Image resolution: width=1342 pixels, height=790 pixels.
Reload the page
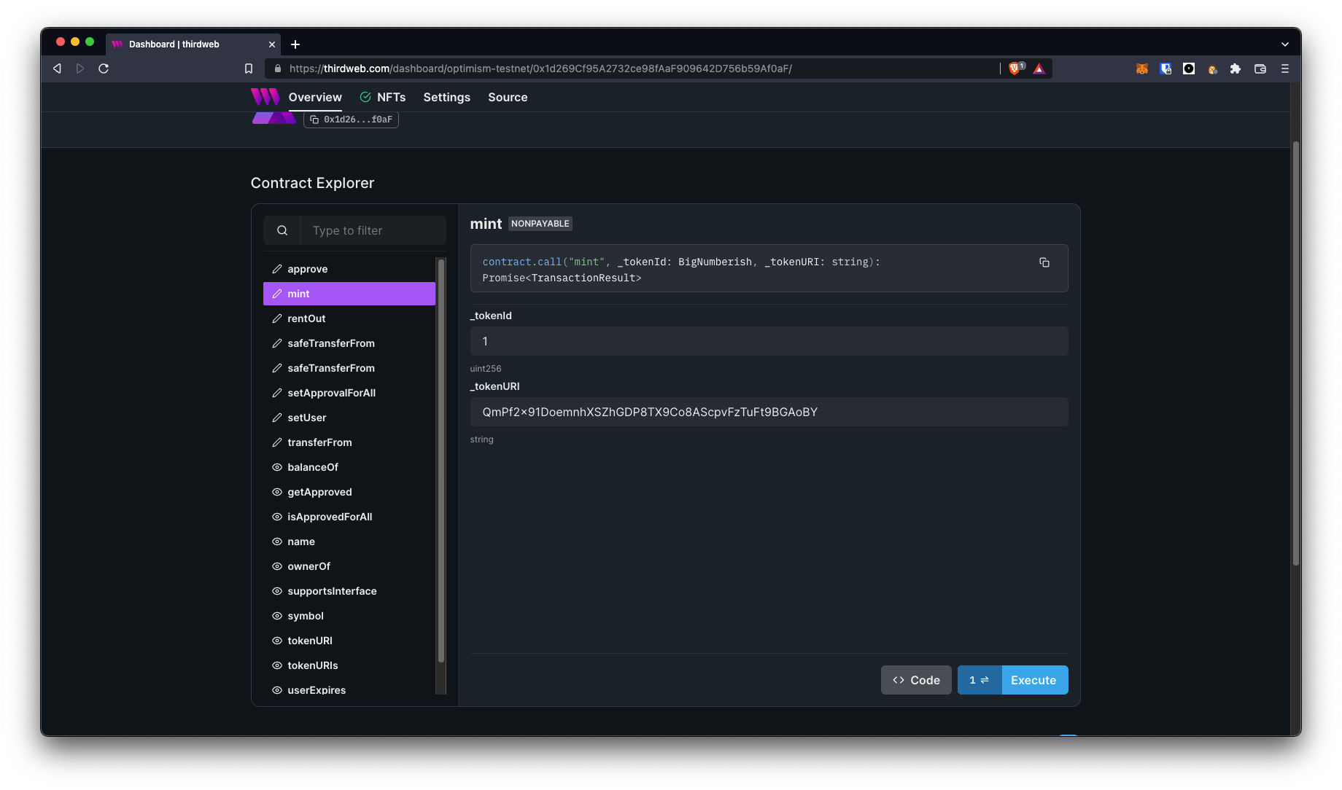coord(104,69)
